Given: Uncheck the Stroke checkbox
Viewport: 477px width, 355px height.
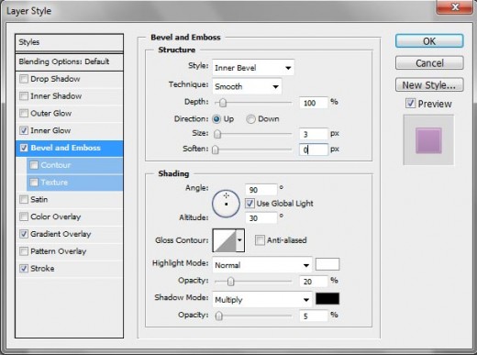Looking at the screenshot, I should click(24, 269).
